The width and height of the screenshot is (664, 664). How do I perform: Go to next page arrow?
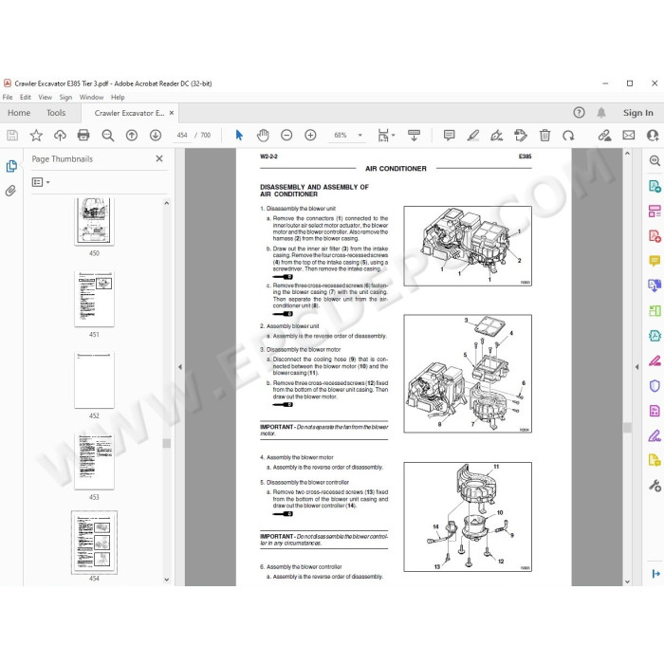[156, 136]
